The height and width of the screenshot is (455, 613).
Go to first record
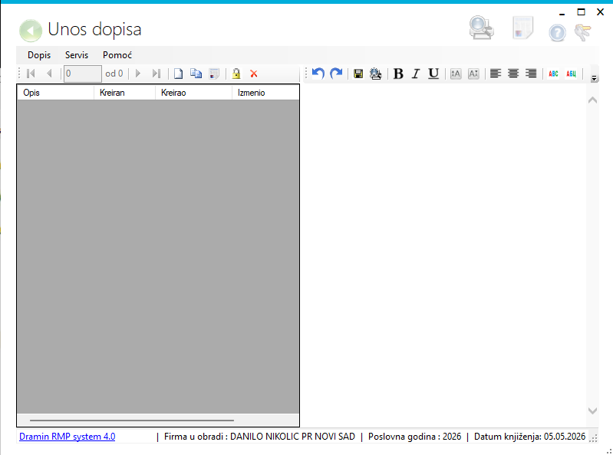31,74
